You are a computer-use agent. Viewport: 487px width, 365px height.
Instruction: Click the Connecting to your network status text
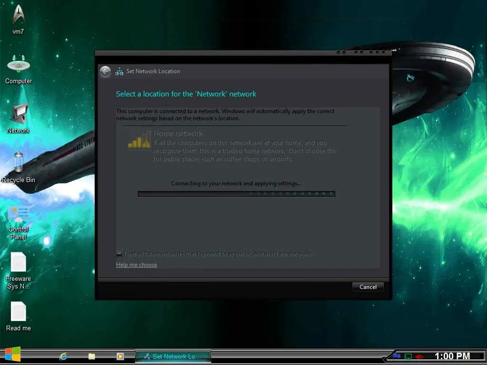click(x=236, y=183)
